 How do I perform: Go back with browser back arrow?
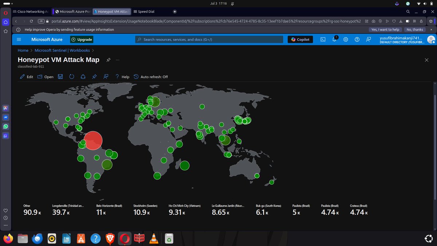coord(16,21)
